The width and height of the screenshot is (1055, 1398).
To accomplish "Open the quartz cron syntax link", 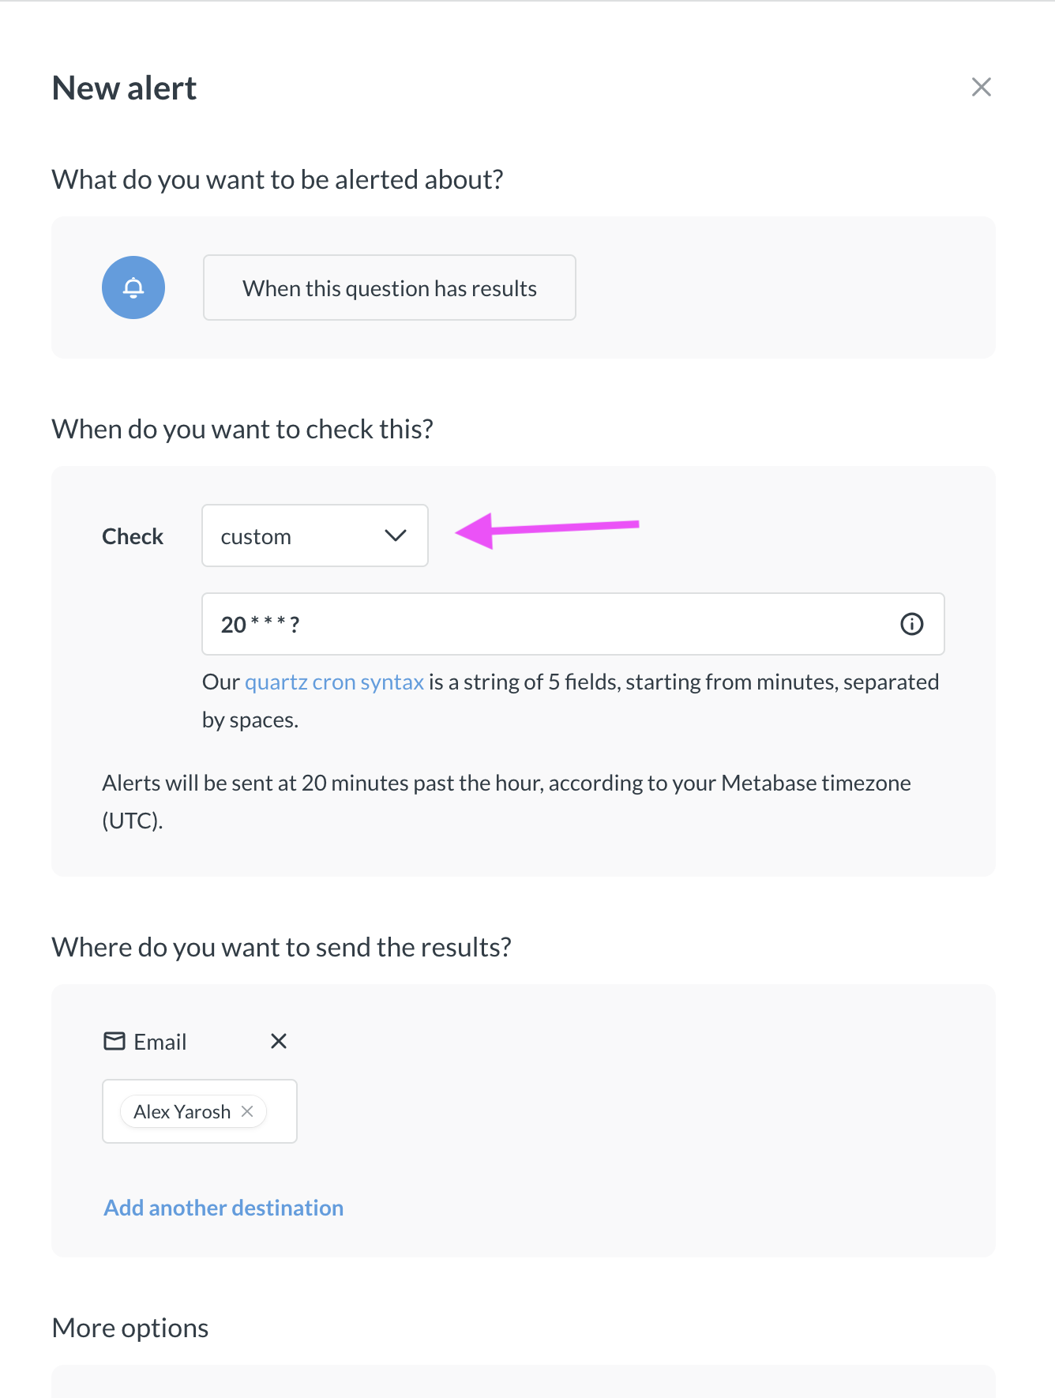I will 334,682.
